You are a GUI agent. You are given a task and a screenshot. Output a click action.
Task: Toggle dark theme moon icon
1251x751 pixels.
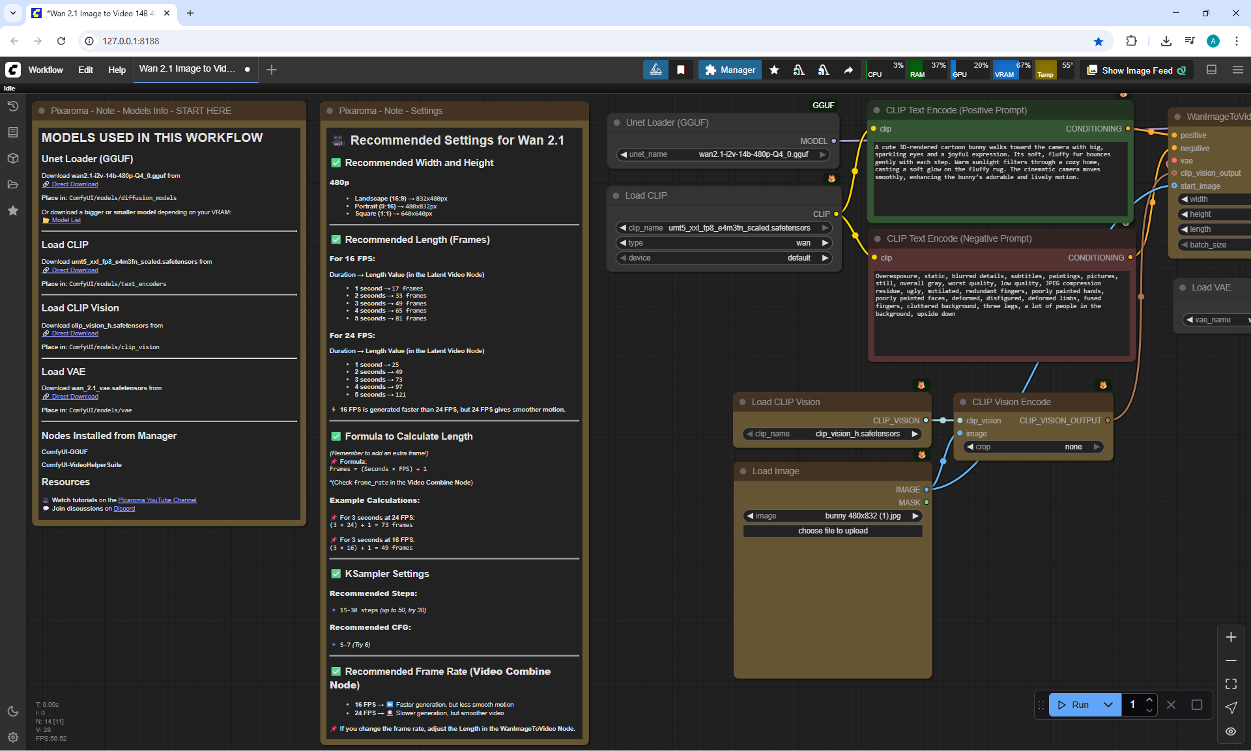[13, 711]
